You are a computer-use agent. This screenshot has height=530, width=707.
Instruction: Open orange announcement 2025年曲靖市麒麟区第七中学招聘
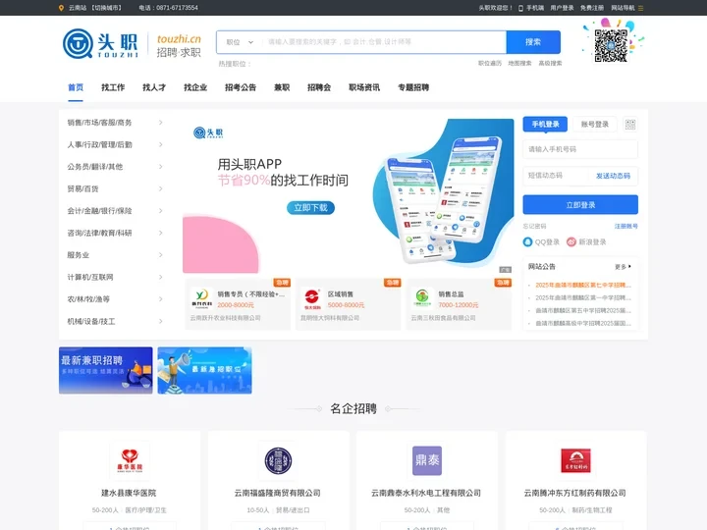[583, 286]
